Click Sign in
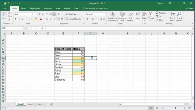The height and width of the screenshot is (110, 195). click(161, 3)
